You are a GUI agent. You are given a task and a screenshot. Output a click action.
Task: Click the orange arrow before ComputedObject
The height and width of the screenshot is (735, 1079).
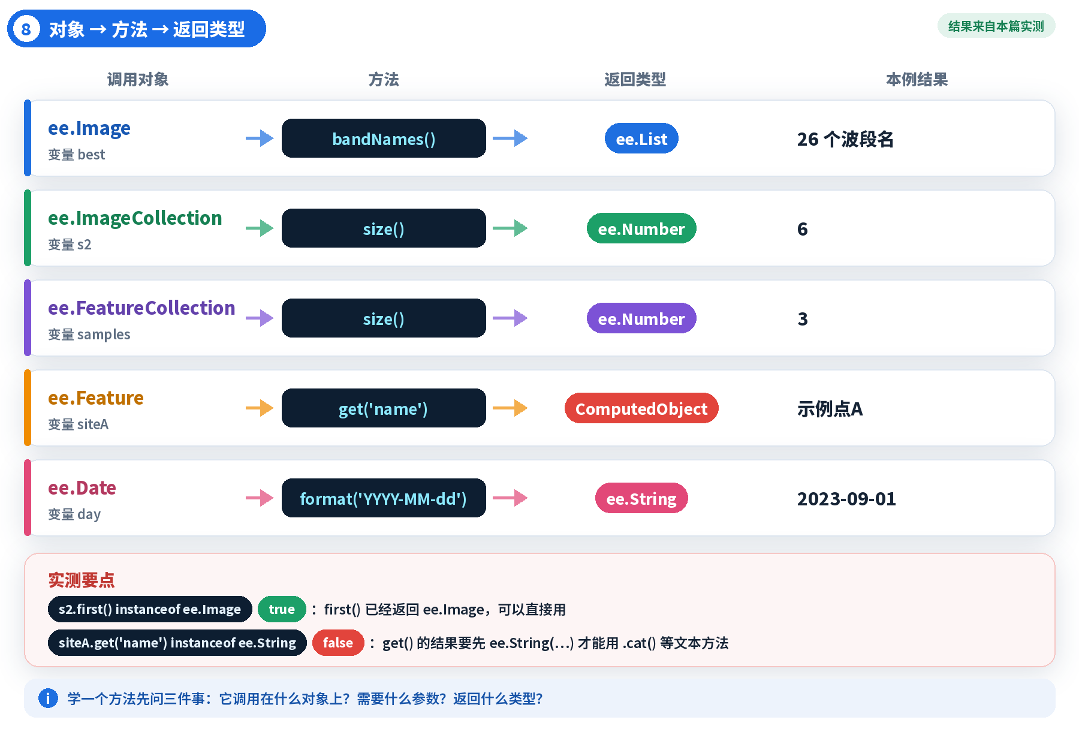coord(510,408)
